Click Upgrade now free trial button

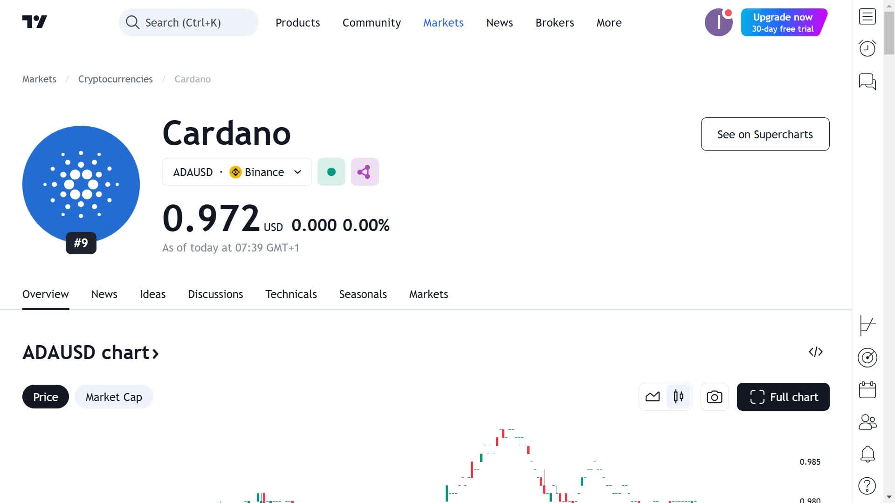[x=784, y=22]
